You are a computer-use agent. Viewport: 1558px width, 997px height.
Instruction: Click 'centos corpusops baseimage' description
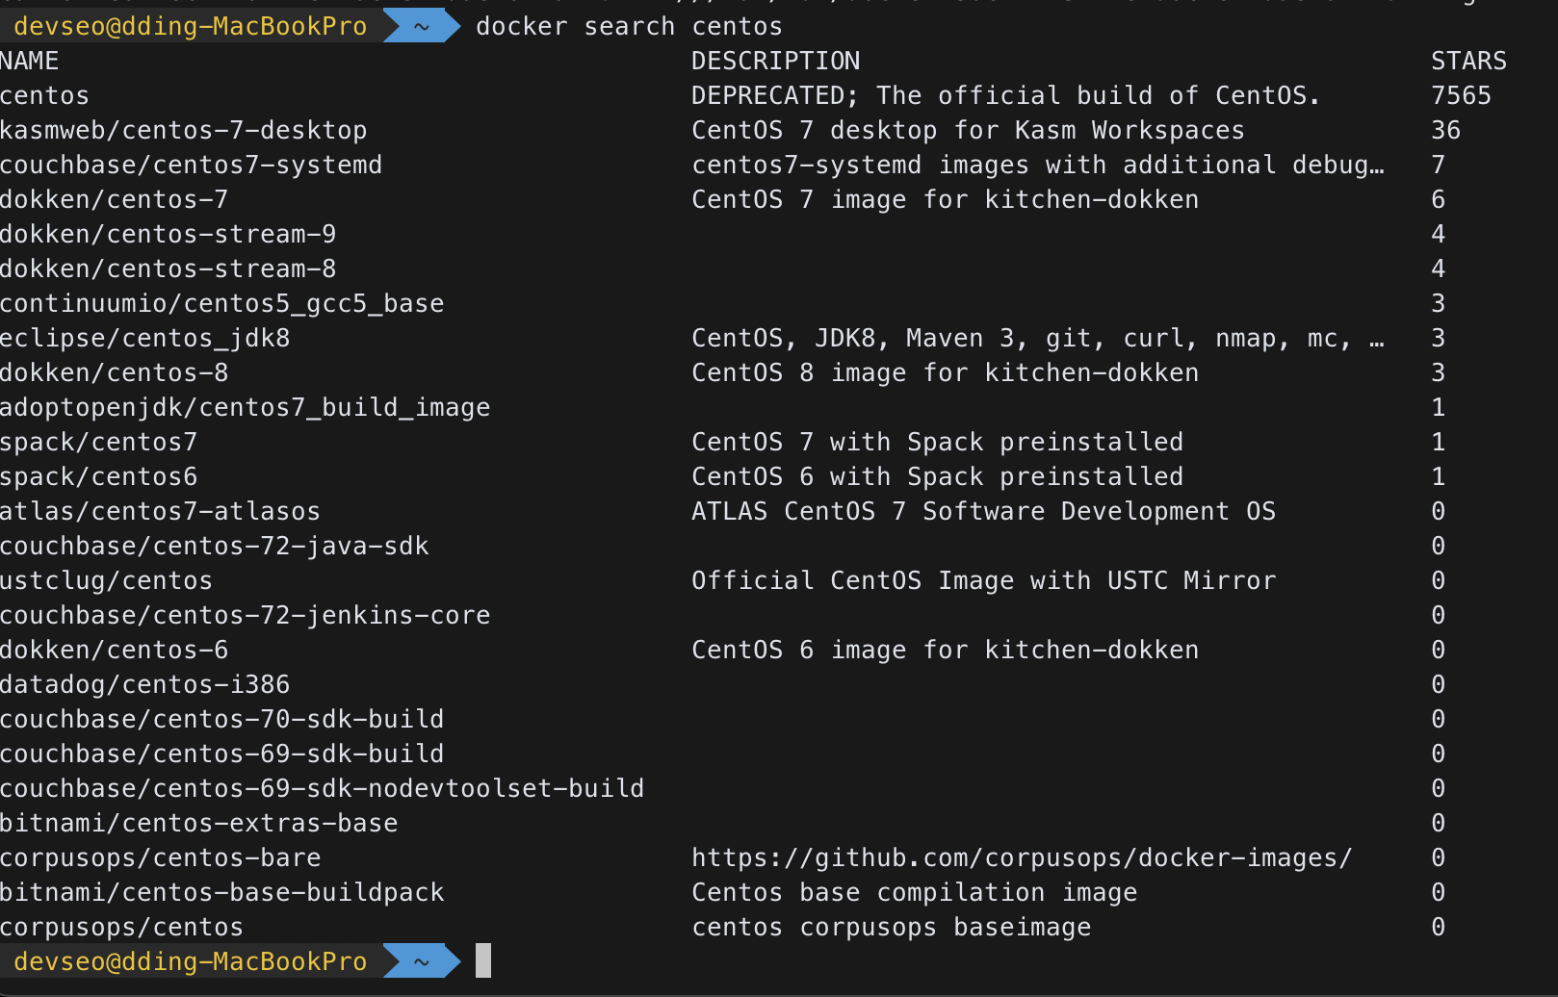[891, 928]
